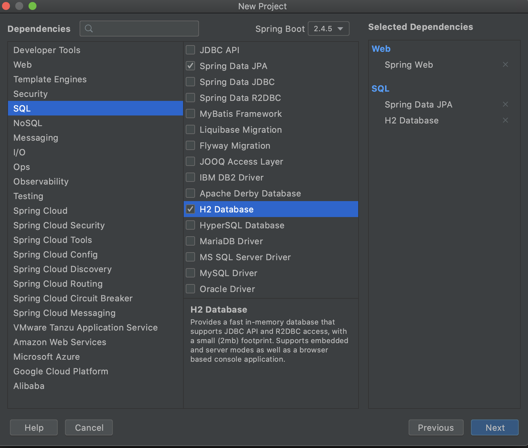Viewport: 528px width, 448px height.
Task: Enable Liquibase Migration dependency
Action: 190,129
